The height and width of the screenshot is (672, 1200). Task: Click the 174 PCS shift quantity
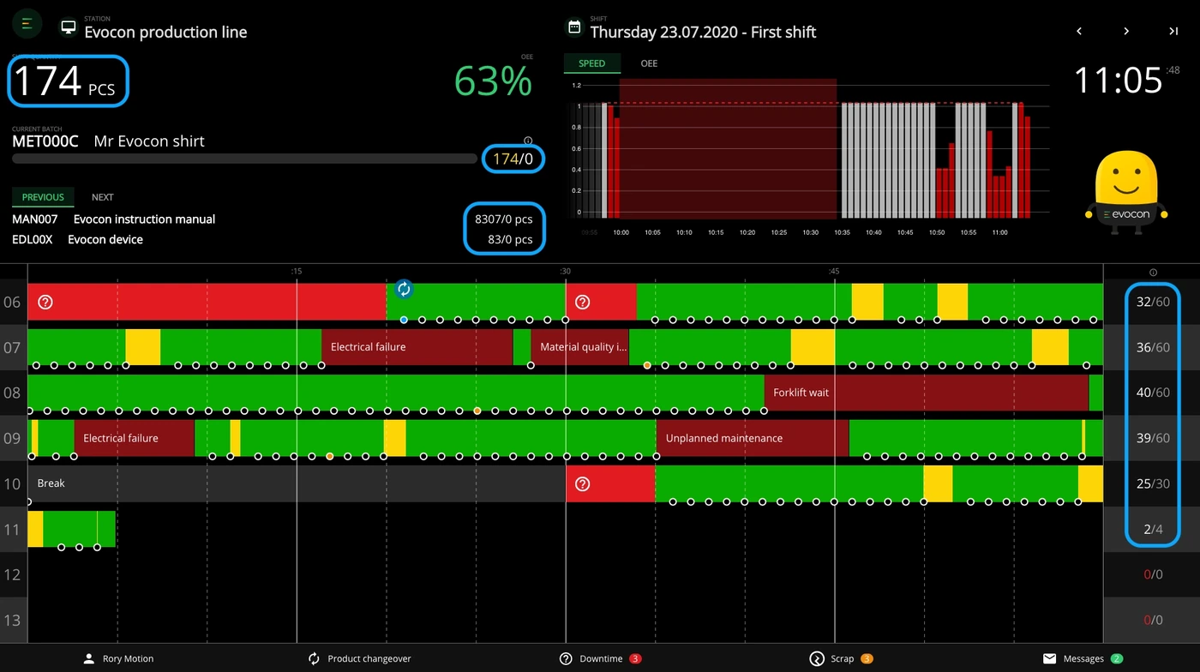pos(64,81)
